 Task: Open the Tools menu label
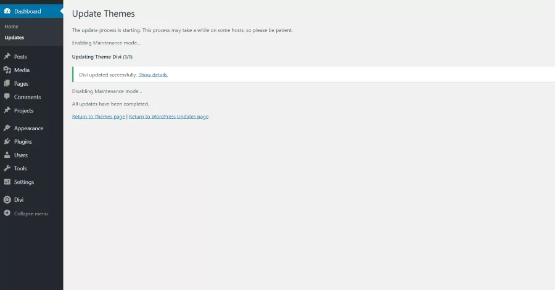click(x=20, y=168)
